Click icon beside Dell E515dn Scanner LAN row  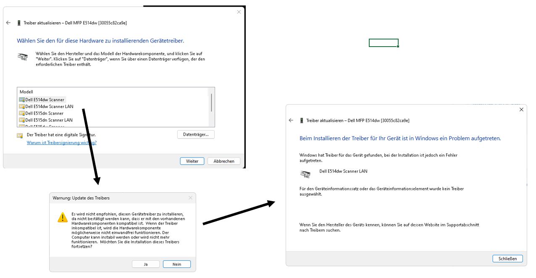pyautogui.click(x=22, y=120)
